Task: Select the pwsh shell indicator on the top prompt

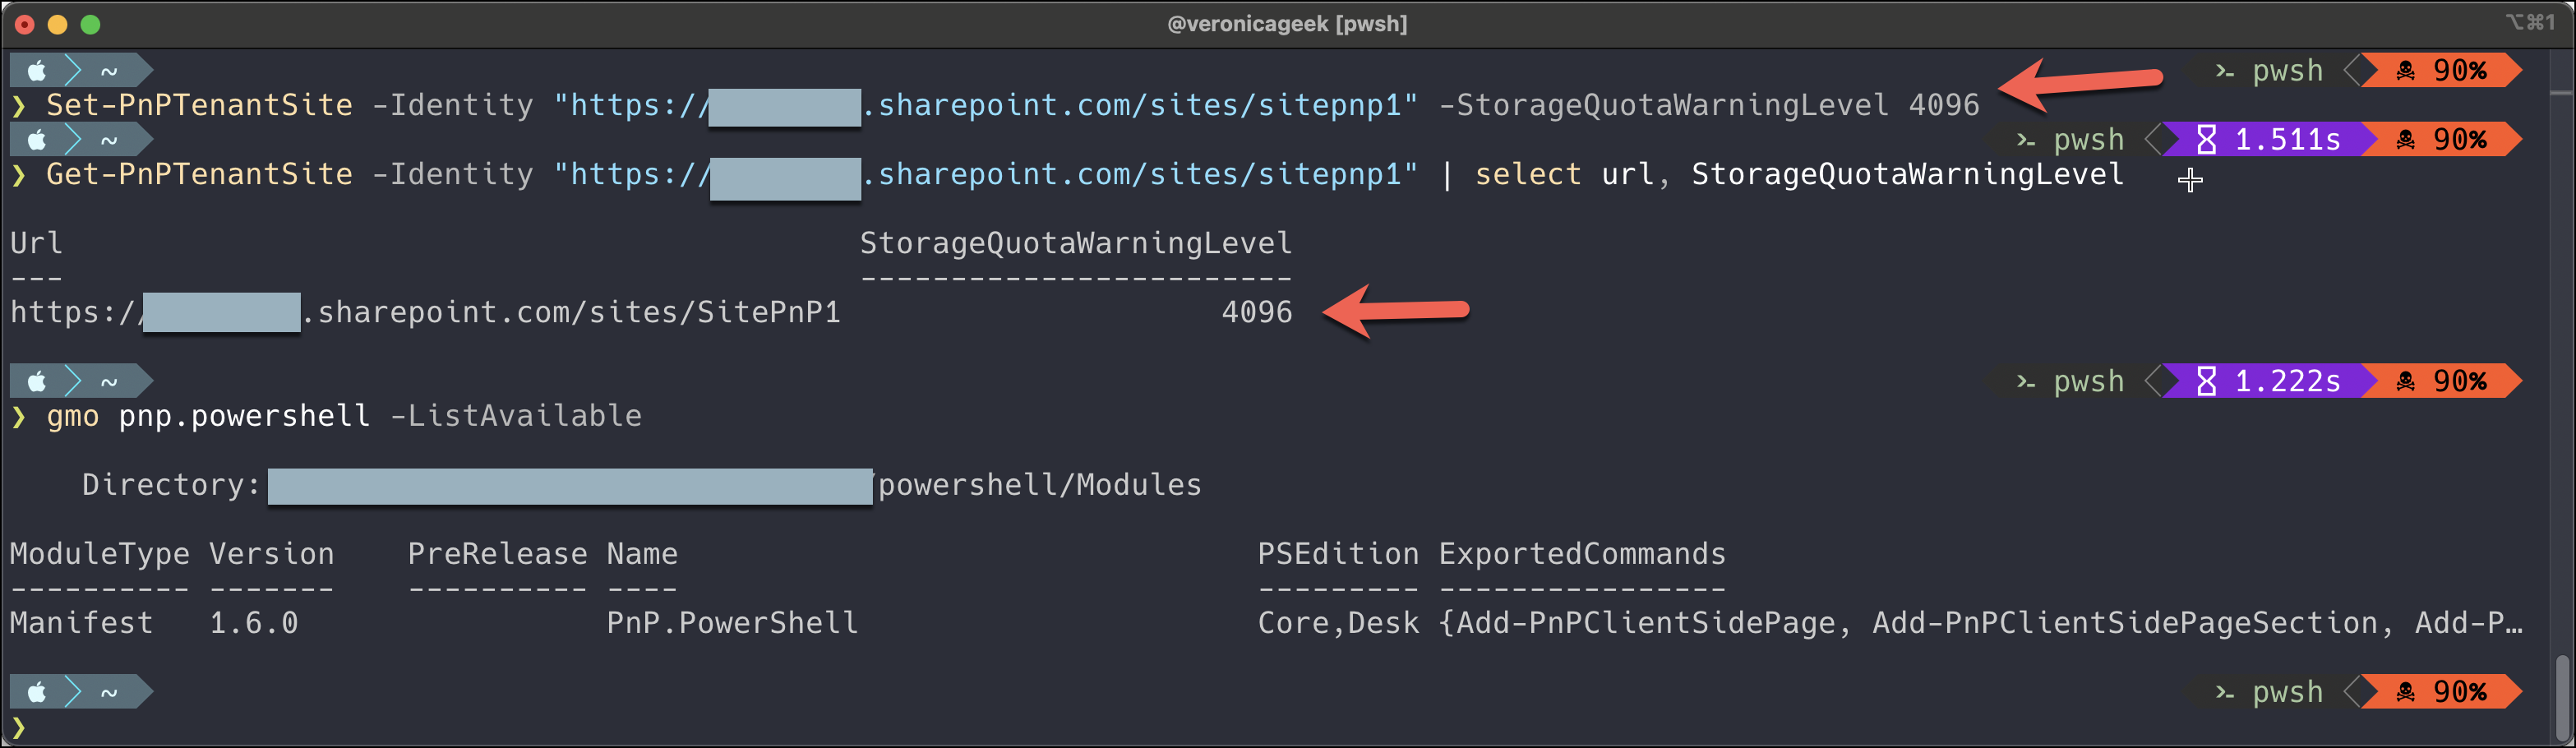Action: coord(2285,70)
